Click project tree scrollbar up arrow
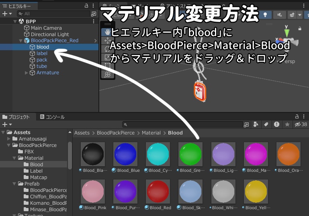 (x=70, y=132)
